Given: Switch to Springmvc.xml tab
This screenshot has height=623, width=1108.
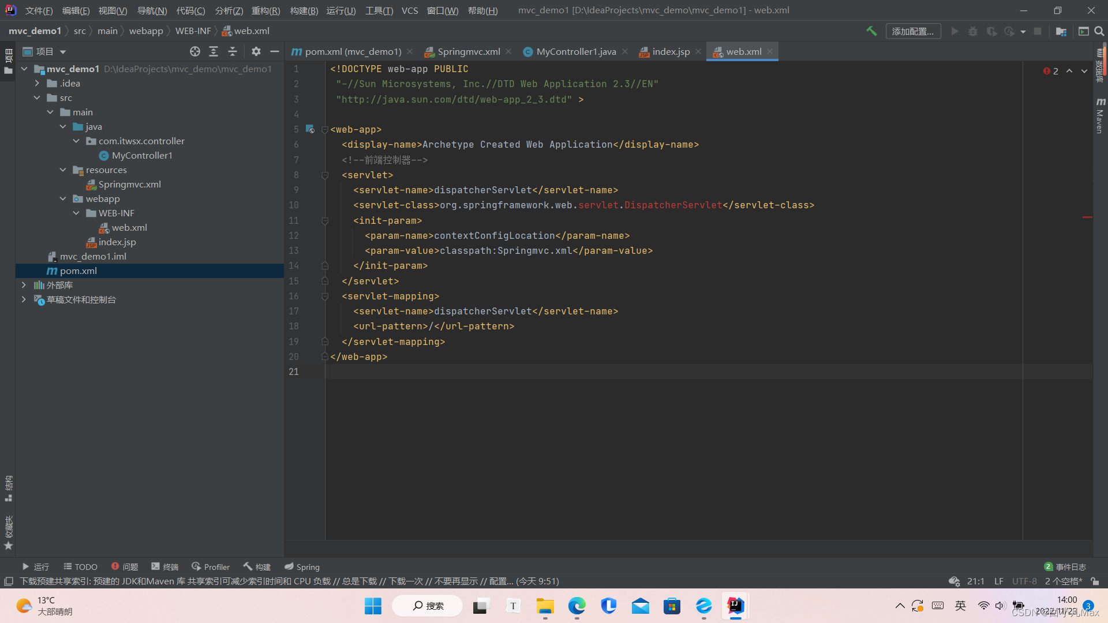Looking at the screenshot, I should pos(468,51).
